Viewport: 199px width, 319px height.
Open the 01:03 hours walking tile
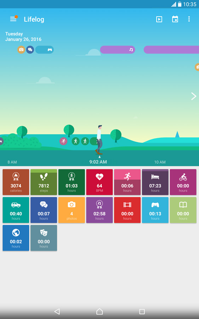coord(72,182)
